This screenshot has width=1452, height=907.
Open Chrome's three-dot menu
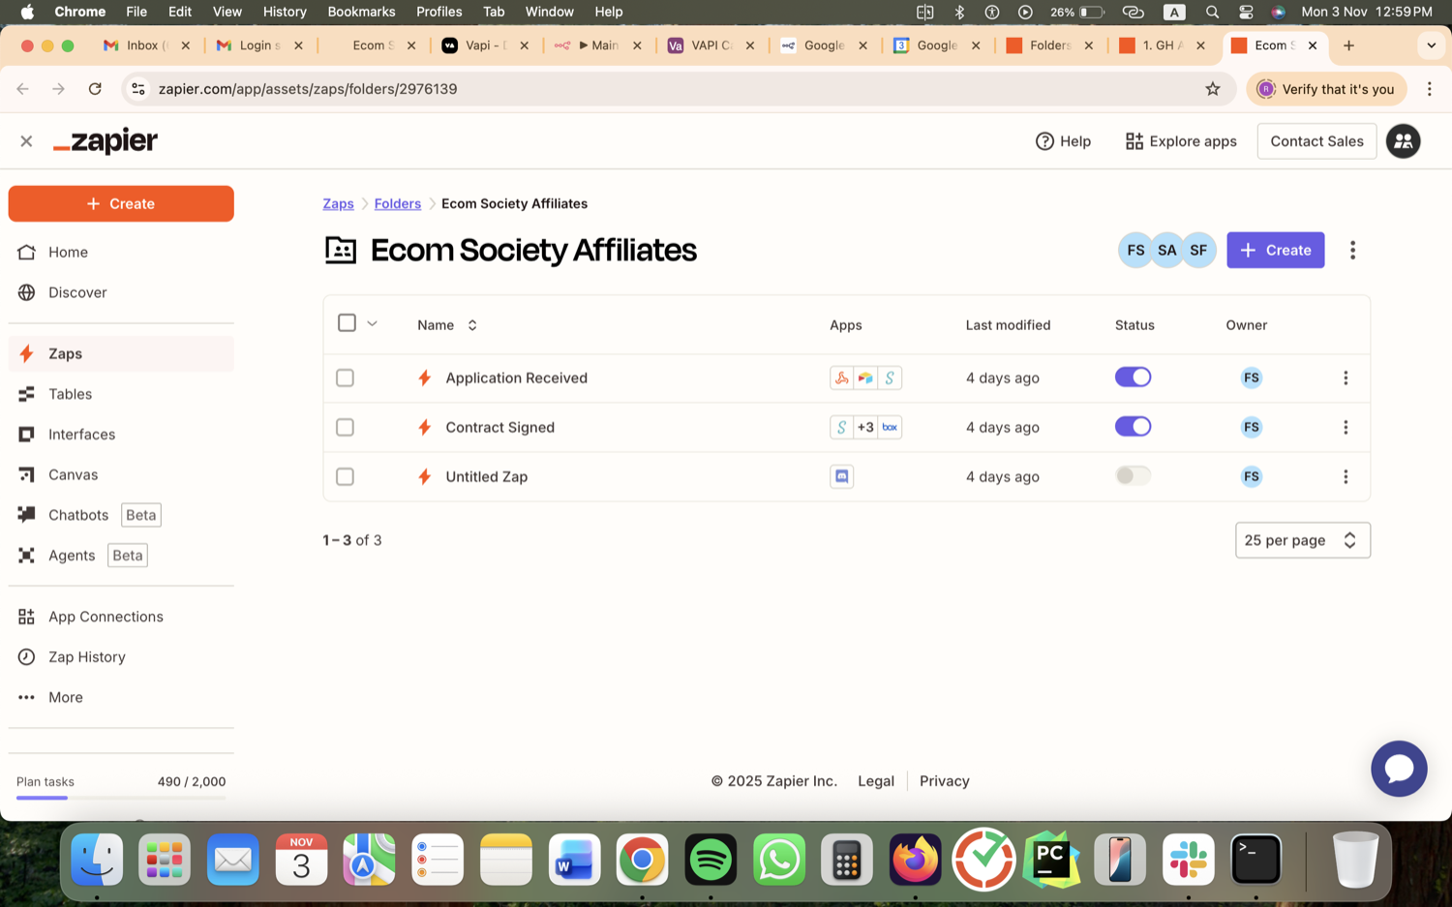coord(1430,89)
